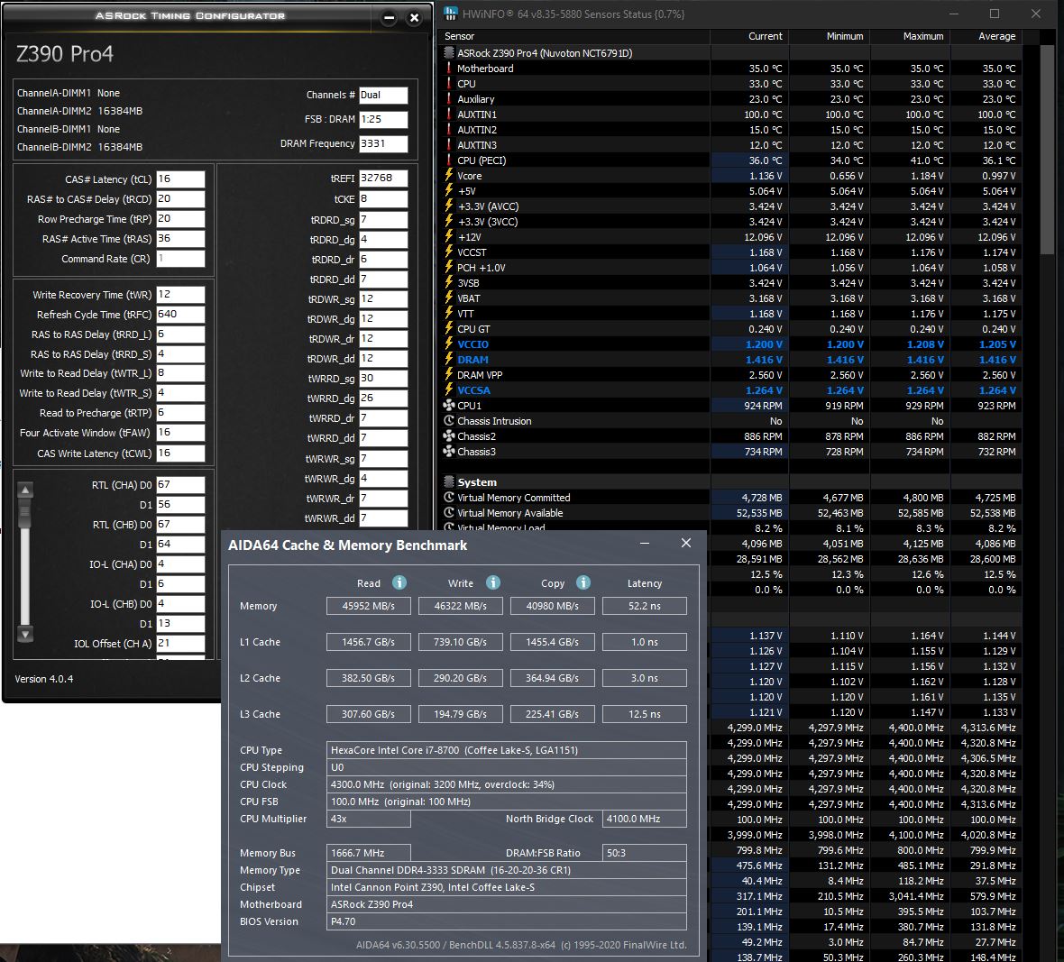The width and height of the screenshot is (1064, 962).
Task: Click the Chassis2 fan icon
Action: point(448,436)
